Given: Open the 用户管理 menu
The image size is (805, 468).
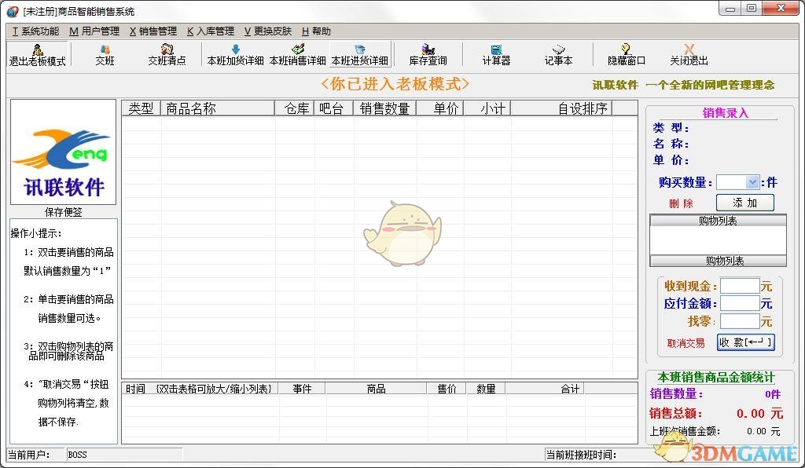Looking at the screenshot, I should pyautogui.click(x=94, y=31).
